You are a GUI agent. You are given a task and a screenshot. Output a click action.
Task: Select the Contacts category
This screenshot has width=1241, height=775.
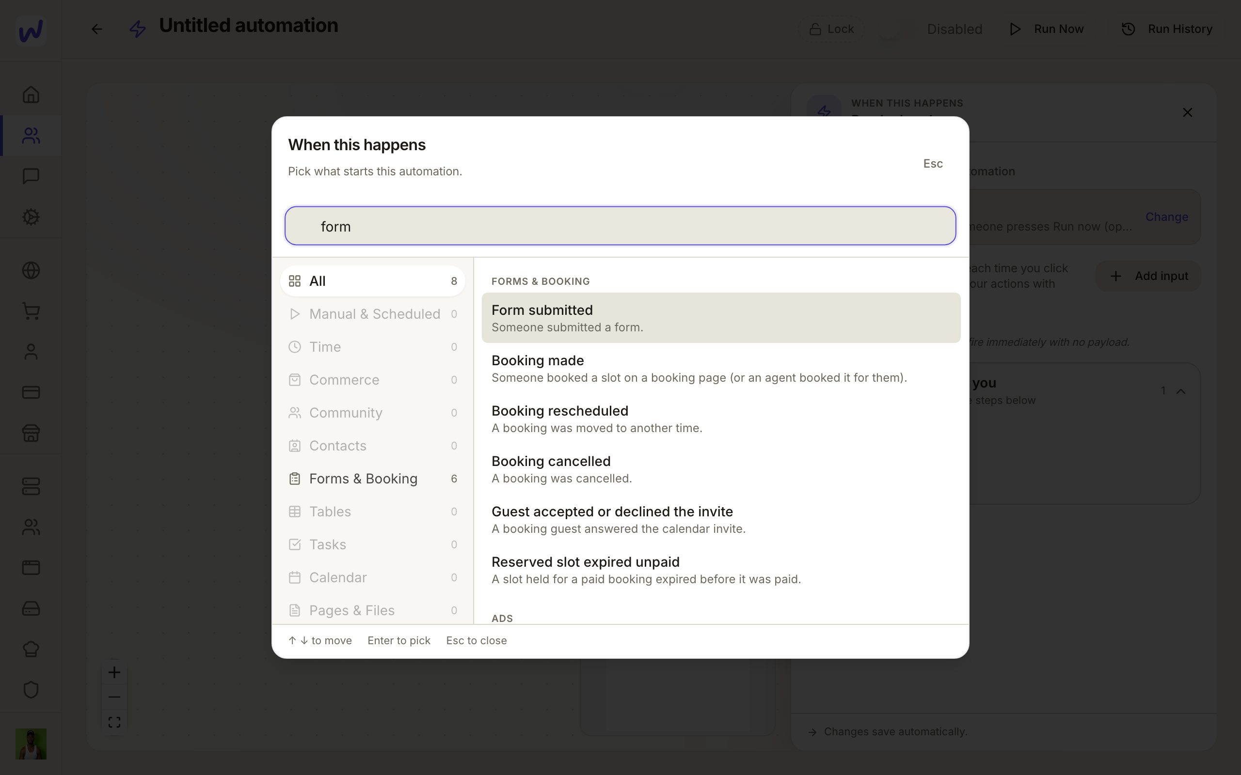coord(373,446)
